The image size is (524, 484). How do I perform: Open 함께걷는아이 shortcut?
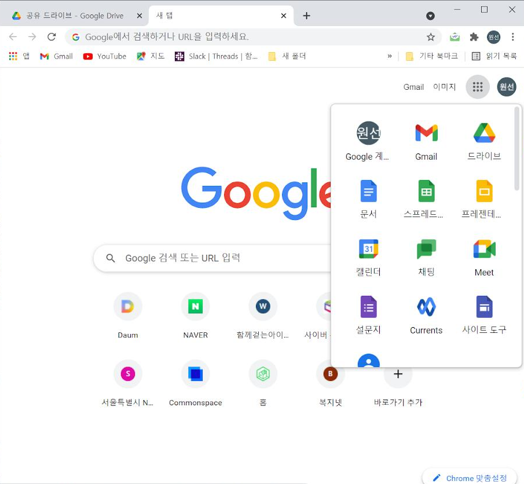coord(263,315)
